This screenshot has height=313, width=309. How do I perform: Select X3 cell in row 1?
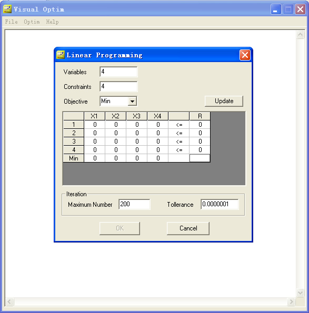tap(137, 125)
